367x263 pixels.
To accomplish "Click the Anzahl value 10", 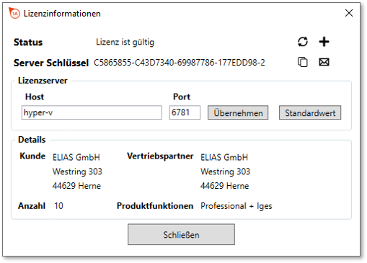I will [x=58, y=206].
